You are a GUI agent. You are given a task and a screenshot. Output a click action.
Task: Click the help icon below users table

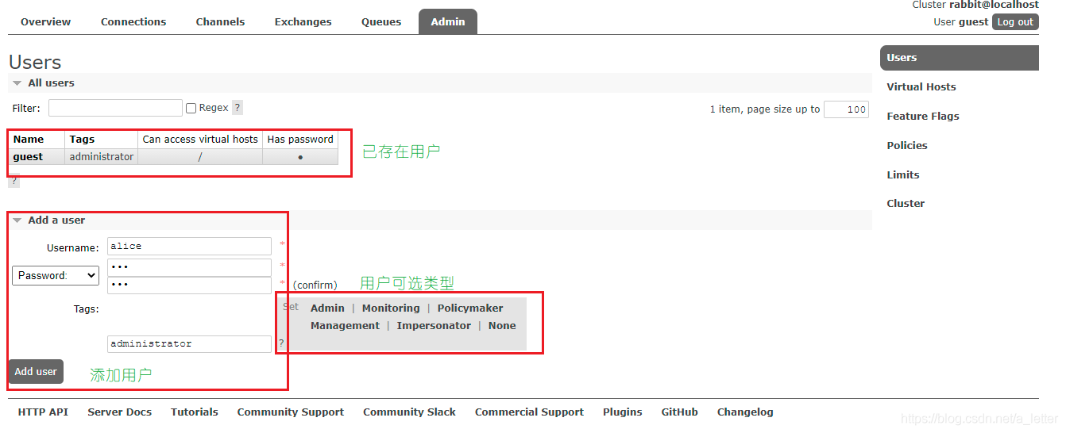pos(14,181)
